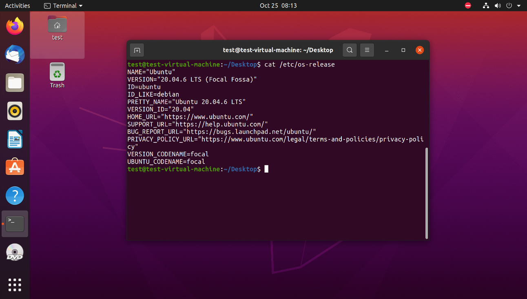Screen dimensions: 527x299
Task: Open the Terminal app menu in top bar
Action: point(63,6)
